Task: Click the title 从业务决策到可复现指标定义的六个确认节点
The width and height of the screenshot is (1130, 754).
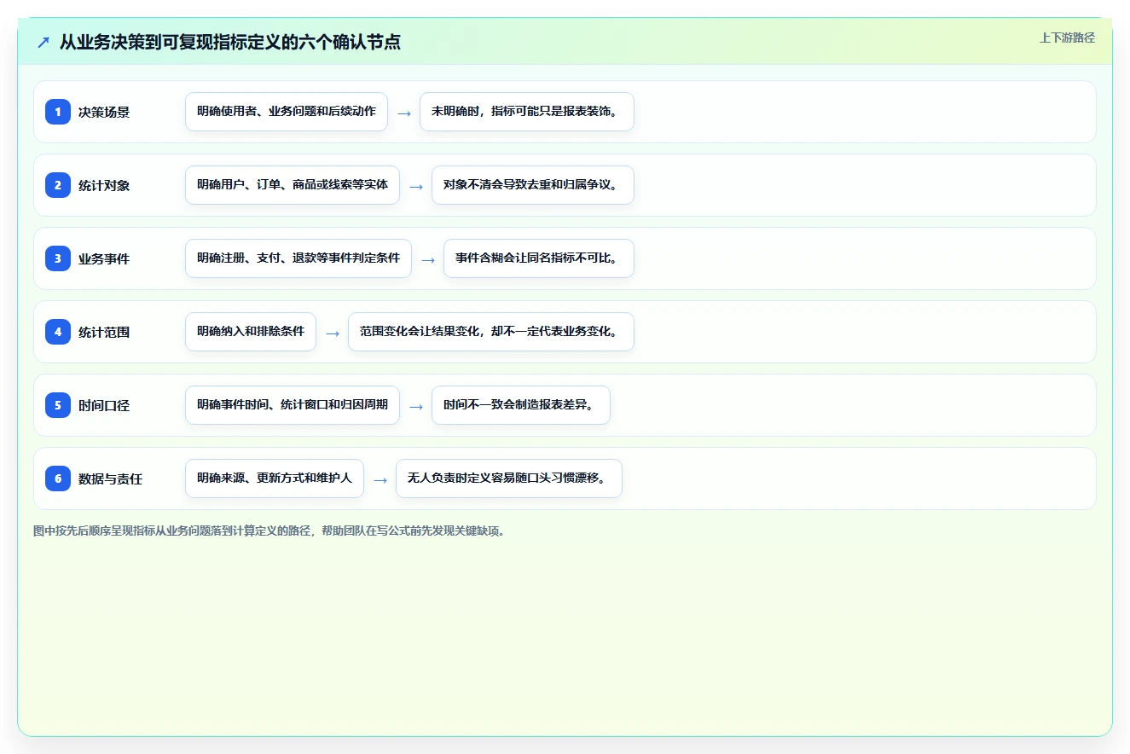Action: click(x=230, y=42)
